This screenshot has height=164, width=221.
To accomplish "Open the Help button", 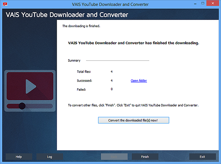I will pyautogui.click(x=19, y=157).
